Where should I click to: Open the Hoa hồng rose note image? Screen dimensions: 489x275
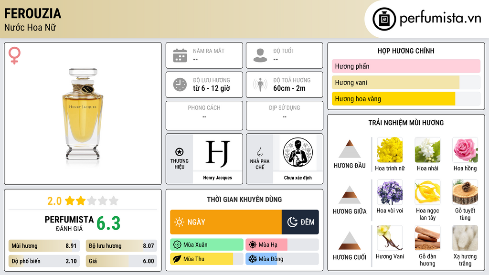[465, 150]
